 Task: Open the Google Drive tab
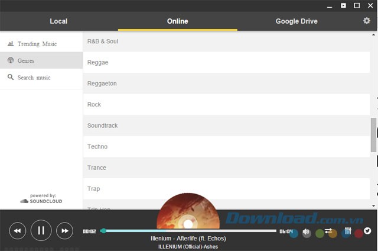pos(296,21)
